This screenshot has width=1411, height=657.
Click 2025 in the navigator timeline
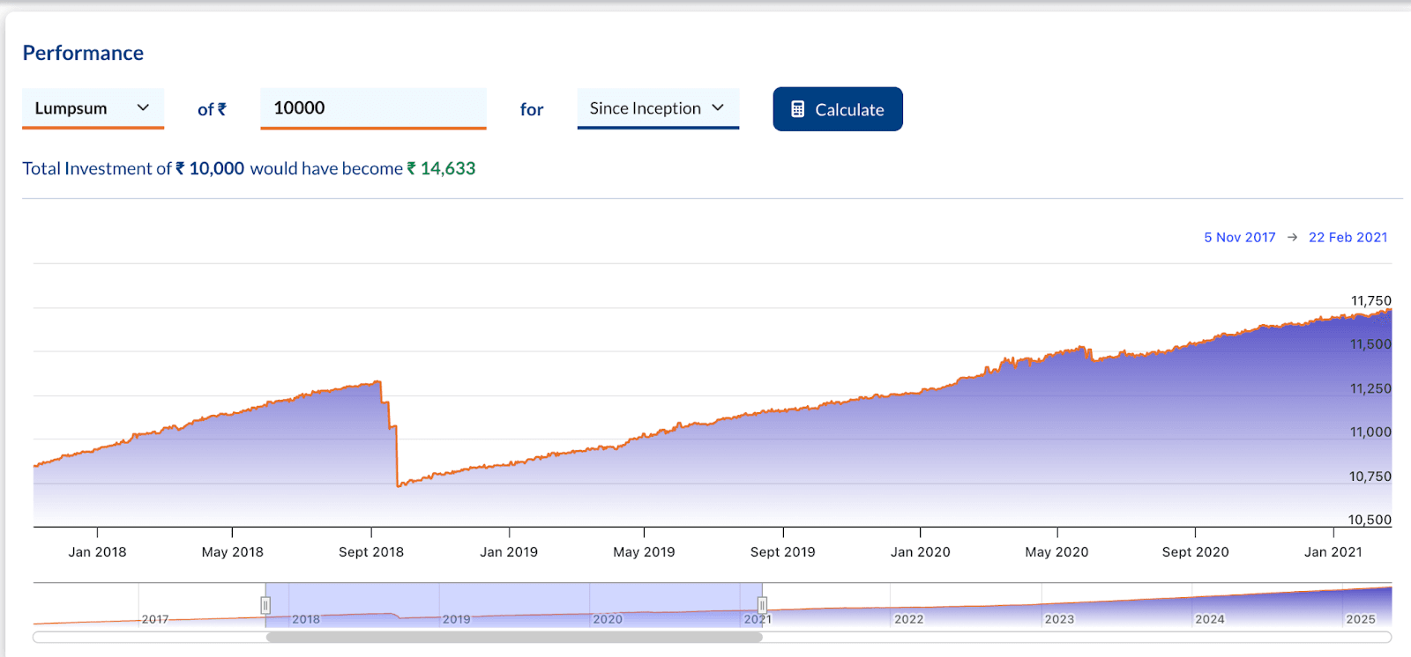click(1360, 619)
